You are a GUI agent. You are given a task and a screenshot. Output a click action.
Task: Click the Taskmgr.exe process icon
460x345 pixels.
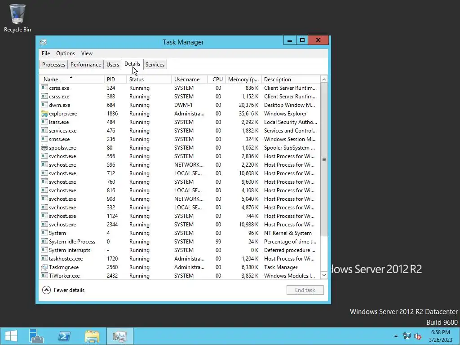[x=44, y=267]
